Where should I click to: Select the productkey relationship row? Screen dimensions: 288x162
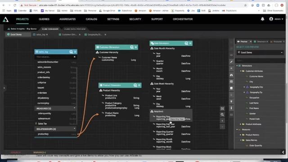56,134
